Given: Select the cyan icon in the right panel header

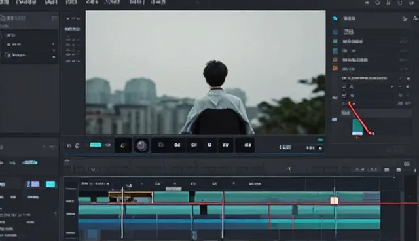Looking at the screenshot, I should 335,18.
